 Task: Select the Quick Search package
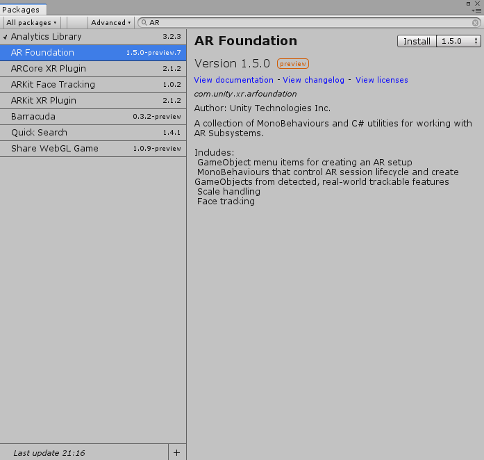[93, 133]
